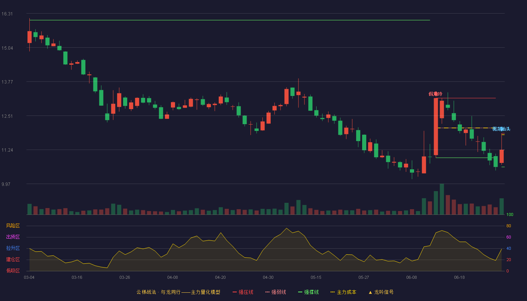The image size is (527, 301).
Task: Click the orange 80 indicator scale value
Action: pyautogui.click(x=509, y=226)
